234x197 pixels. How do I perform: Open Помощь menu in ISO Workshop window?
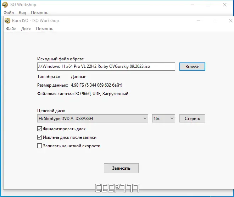(x=40, y=13)
